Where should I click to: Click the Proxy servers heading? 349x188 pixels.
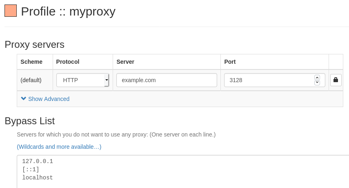[x=35, y=45]
